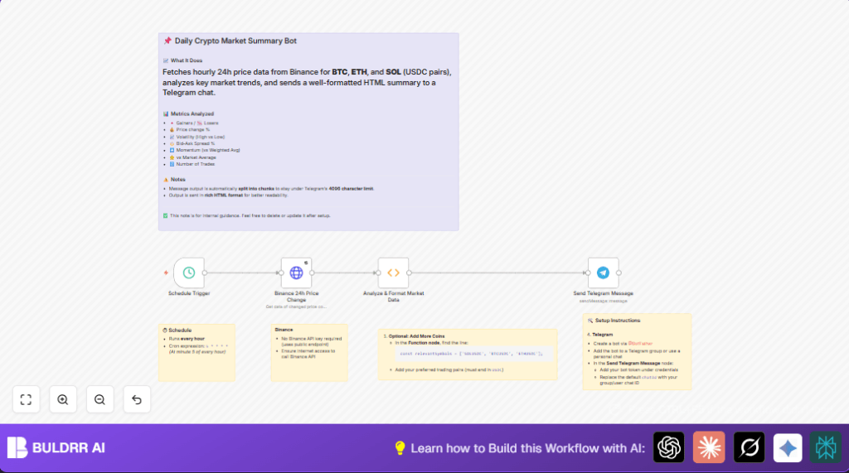The width and height of the screenshot is (849, 473).
Task: Click "This note is for internal guidance" line
Action: 250,215
